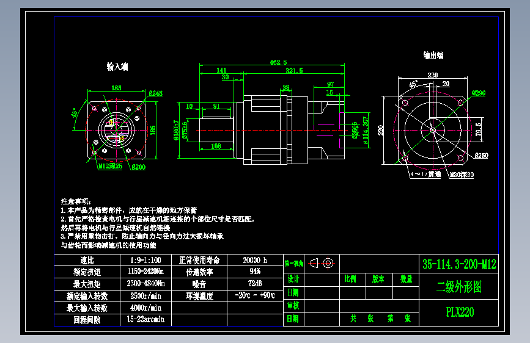Select the 数量 title block header

407,279
